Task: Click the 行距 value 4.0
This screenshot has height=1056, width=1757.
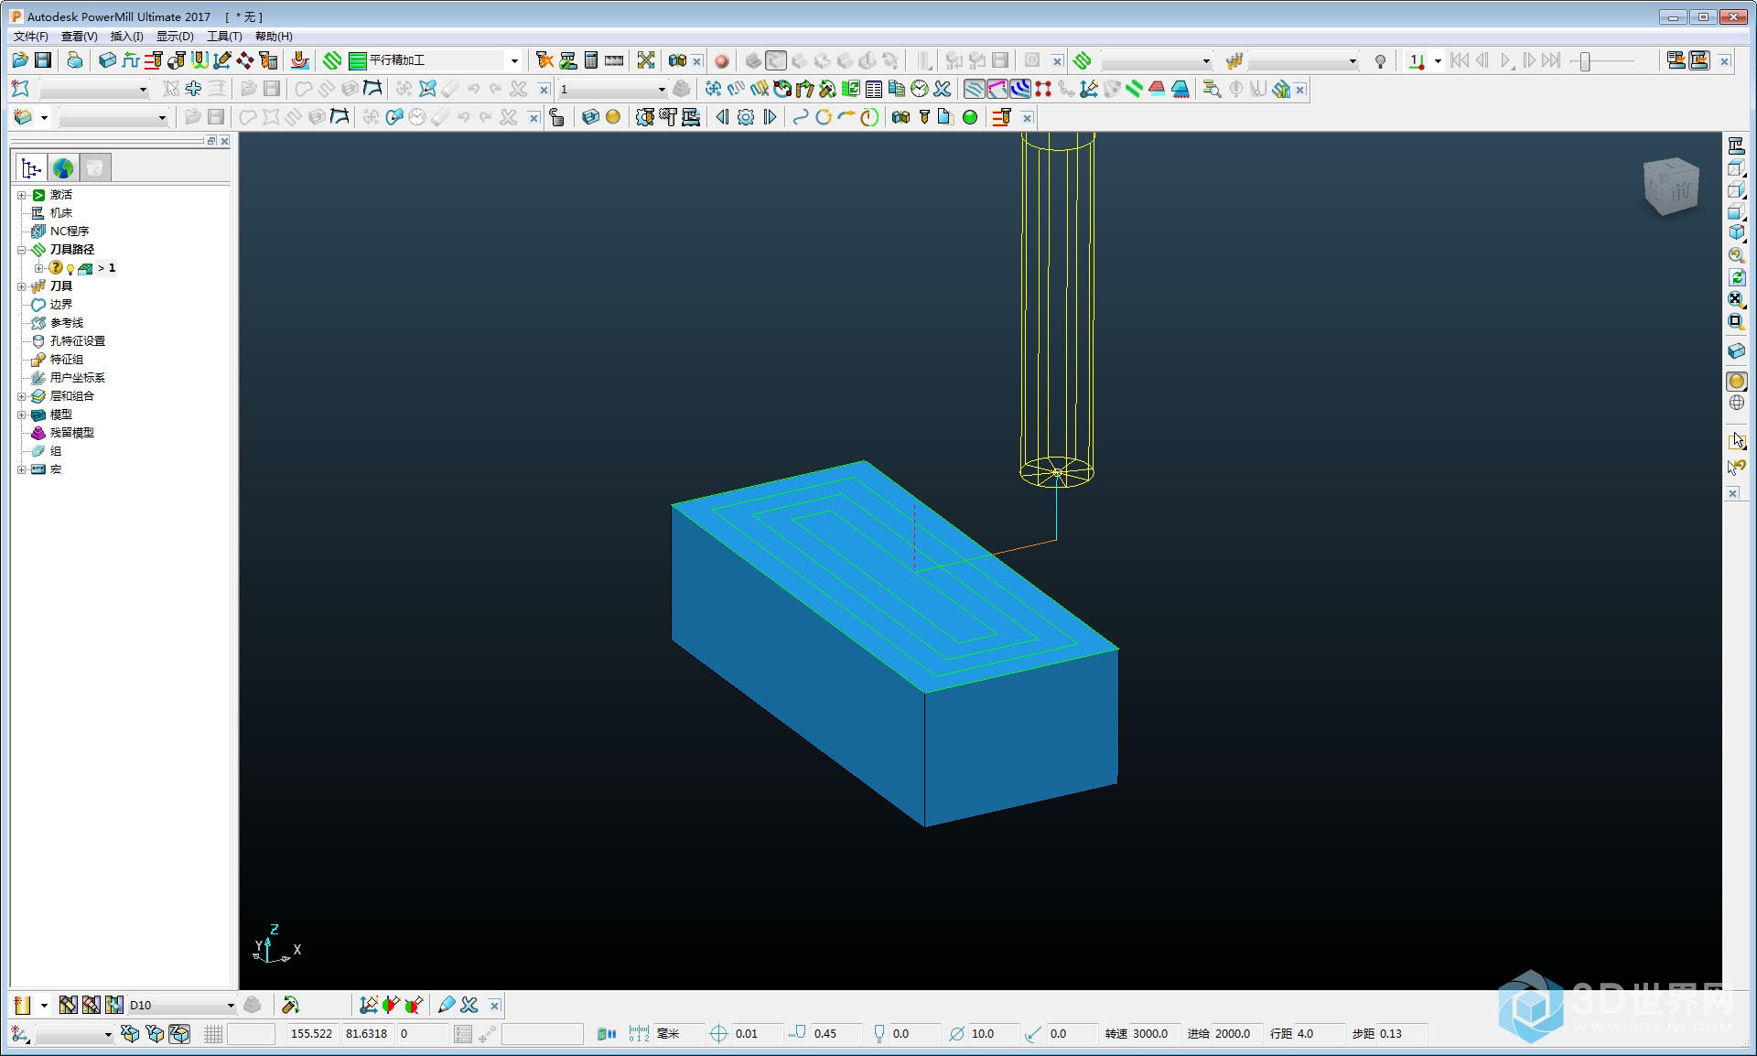Action: click(1319, 1033)
